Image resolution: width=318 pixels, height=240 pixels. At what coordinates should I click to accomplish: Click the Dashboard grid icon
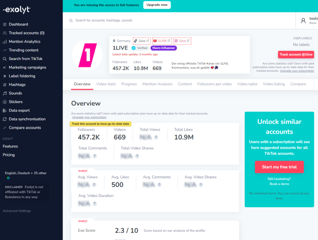coord(5,24)
